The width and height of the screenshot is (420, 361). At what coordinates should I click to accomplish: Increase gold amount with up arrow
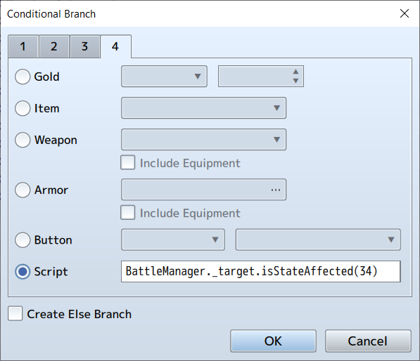pyautogui.click(x=295, y=72)
